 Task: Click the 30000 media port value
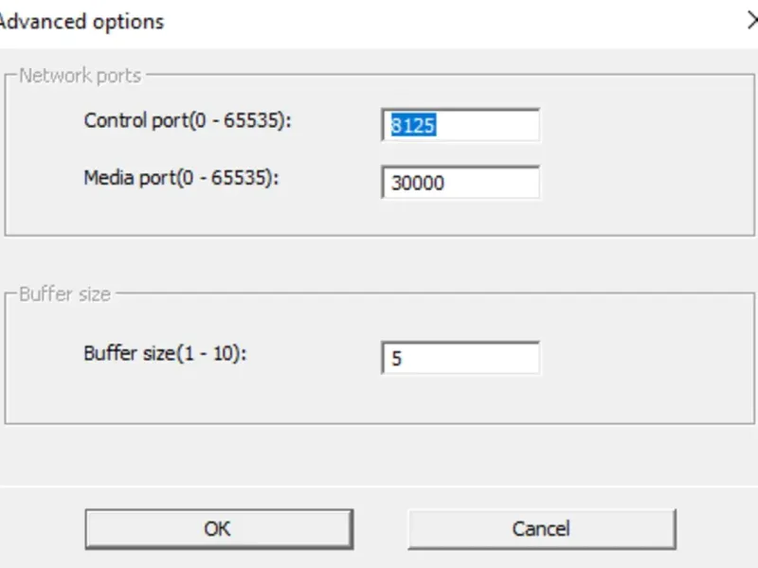pos(418,184)
